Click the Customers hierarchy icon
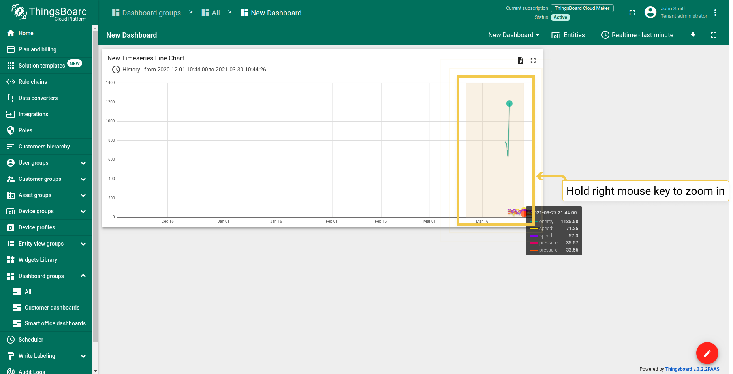Screen dimensions: 733x374 (11, 147)
